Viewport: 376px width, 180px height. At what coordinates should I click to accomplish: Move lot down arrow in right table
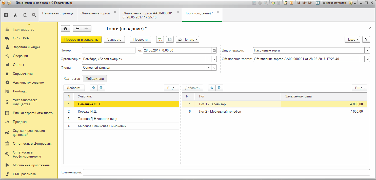tap(219, 88)
